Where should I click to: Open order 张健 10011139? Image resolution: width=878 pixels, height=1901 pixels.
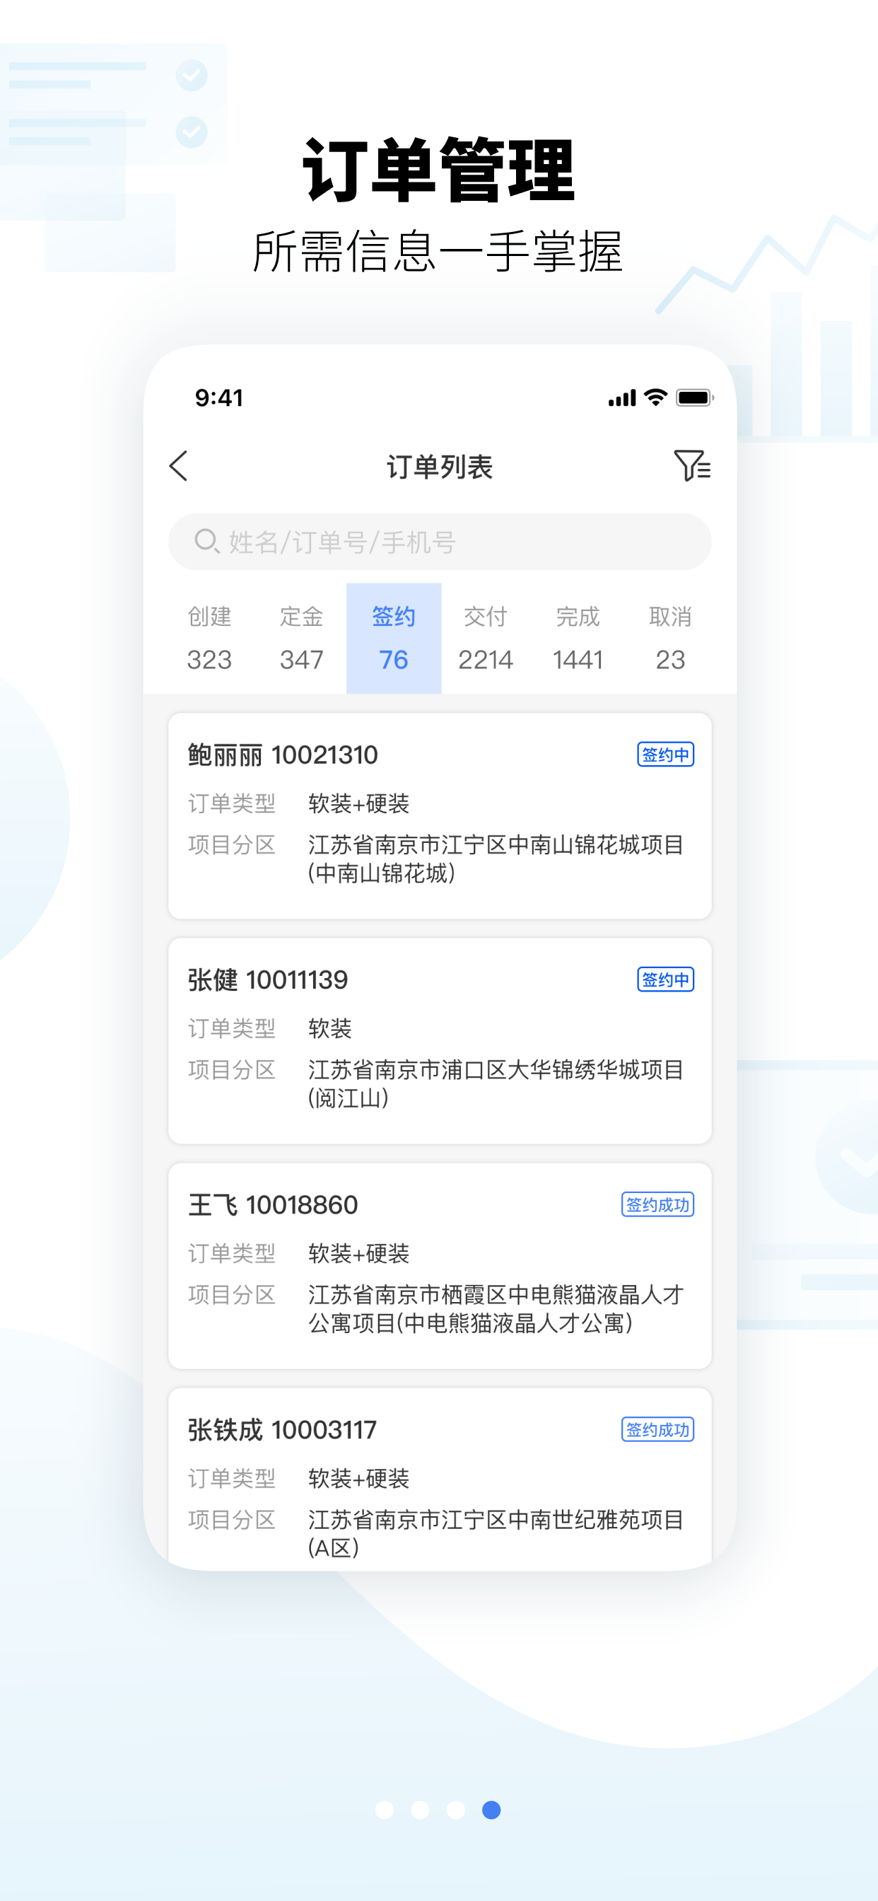(x=440, y=1040)
